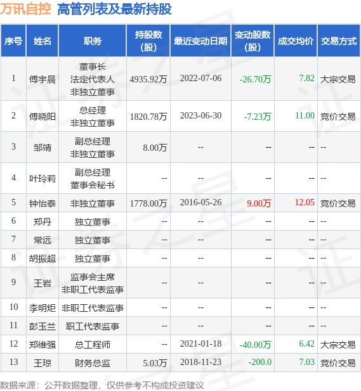
Task: Click 独立董事 in 常远's row
Action: coord(93,240)
